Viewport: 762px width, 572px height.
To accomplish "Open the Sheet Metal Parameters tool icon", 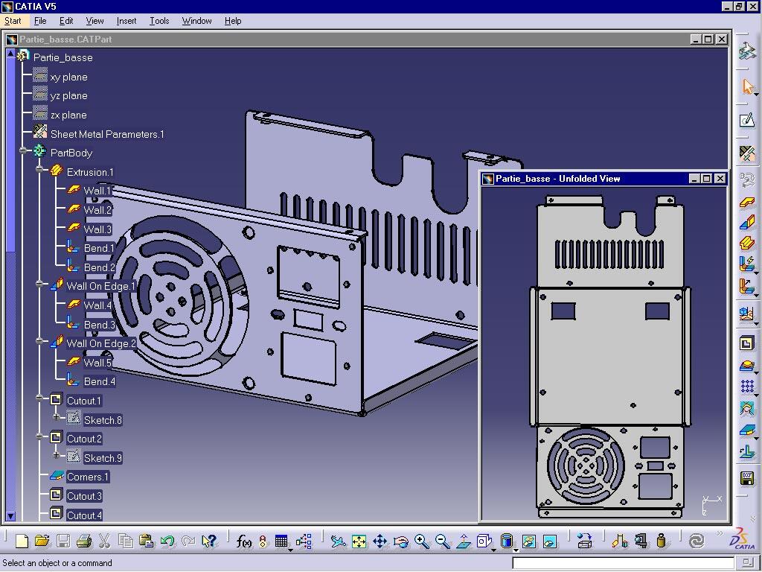I will (x=747, y=153).
